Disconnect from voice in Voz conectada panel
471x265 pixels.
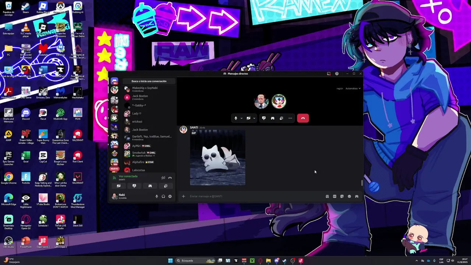[x=170, y=178]
